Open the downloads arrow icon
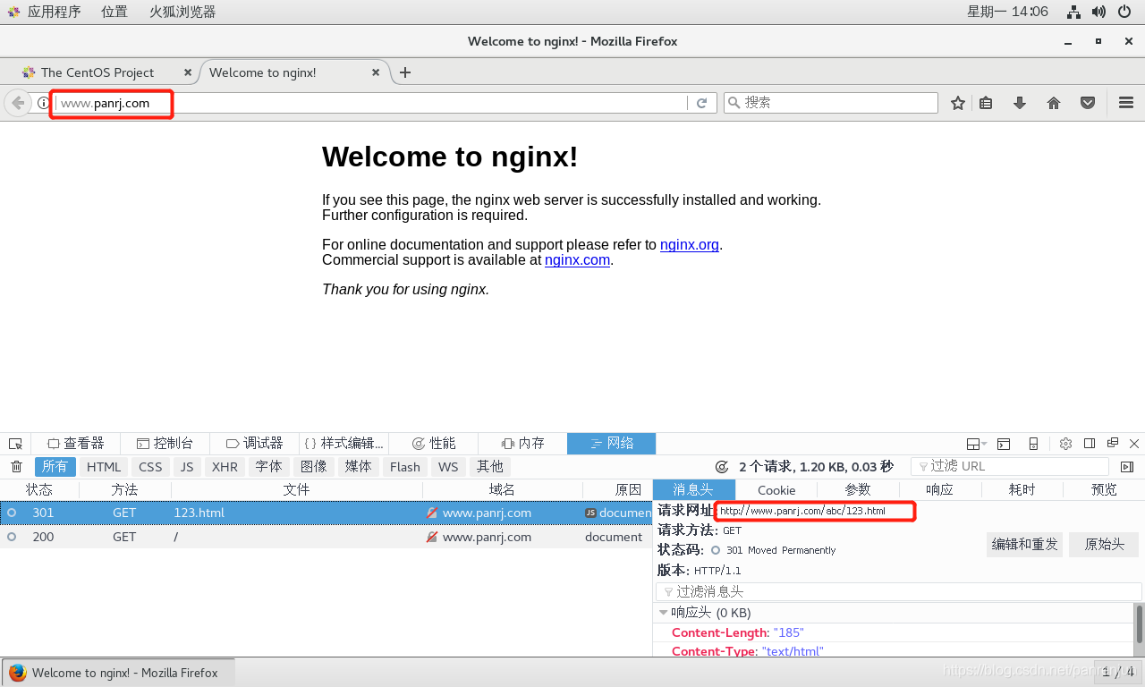Image resolution: width=1145 pixels, height=687 pixels. click(1020, 103)
